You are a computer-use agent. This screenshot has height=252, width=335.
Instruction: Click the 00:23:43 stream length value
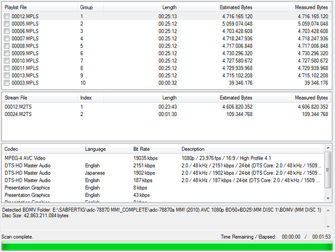click(167, 107)
